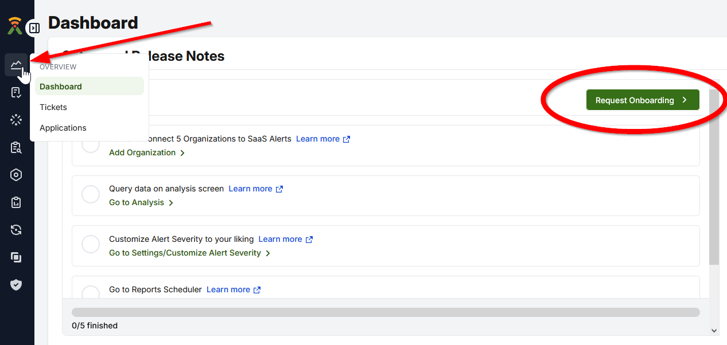Open Applications from the Overview menu

(x=63, y=128)
